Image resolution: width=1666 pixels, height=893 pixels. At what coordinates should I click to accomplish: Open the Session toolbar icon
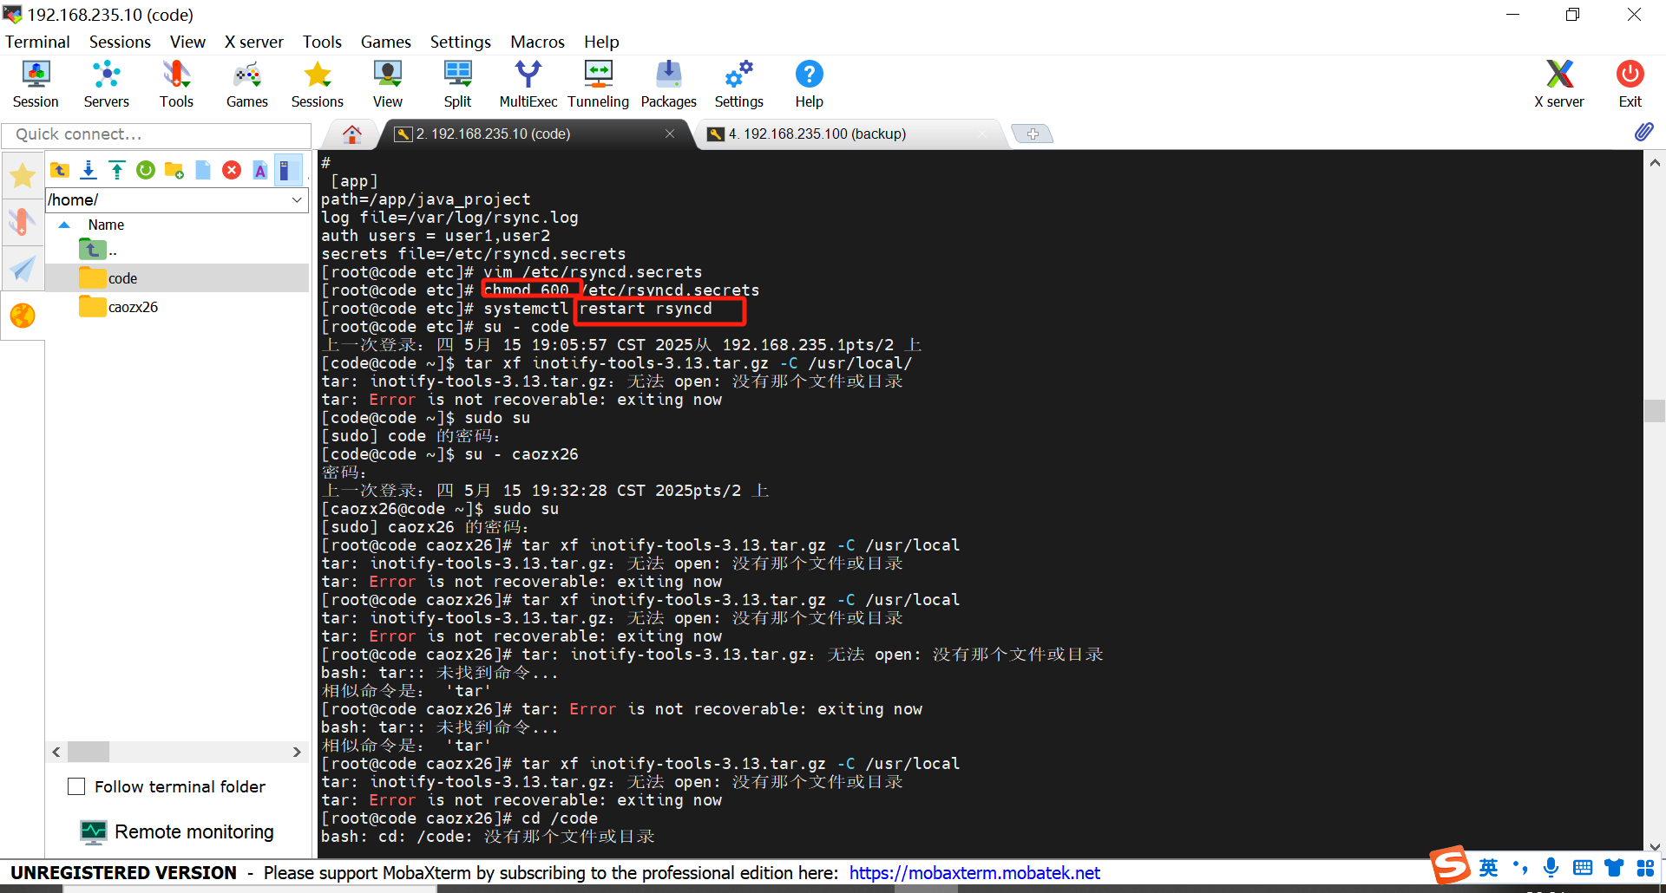tap(36, 84)
